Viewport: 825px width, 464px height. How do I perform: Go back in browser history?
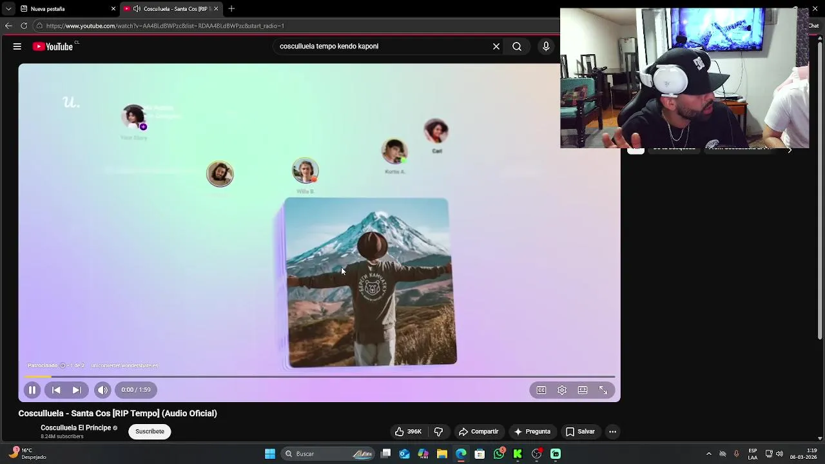(8, 26)
